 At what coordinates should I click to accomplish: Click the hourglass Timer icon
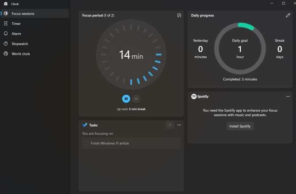(x=6, y=23)
